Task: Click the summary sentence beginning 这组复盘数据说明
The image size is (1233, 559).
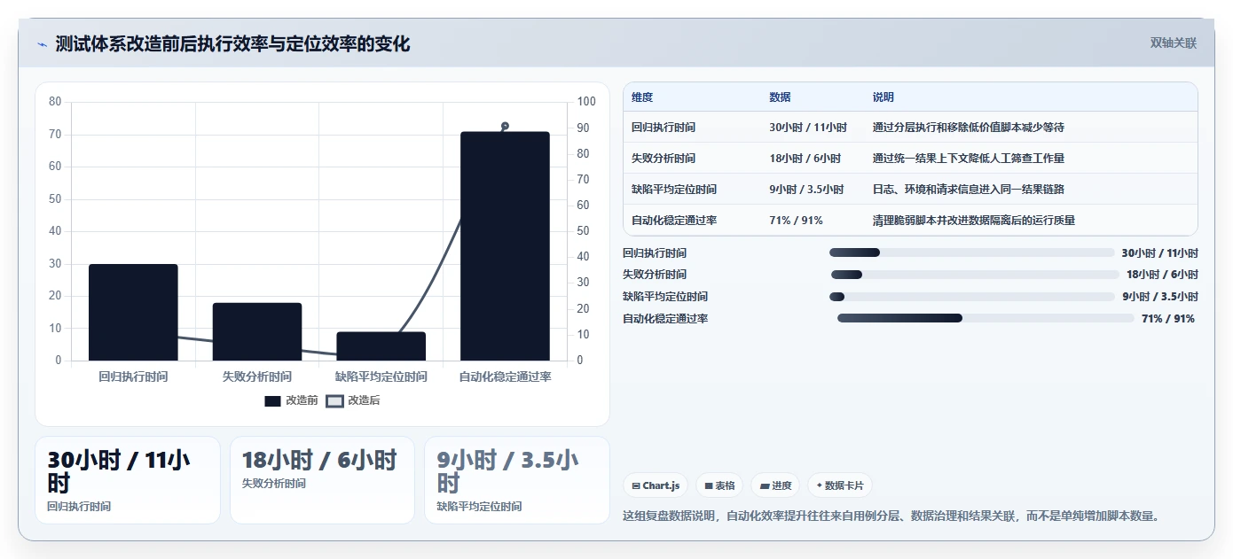Action: (891, 515)
